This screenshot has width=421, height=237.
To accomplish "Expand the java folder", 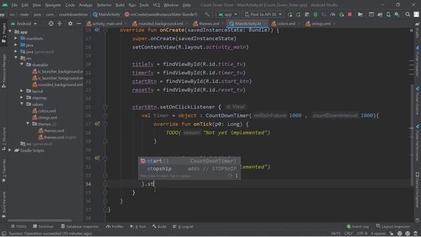I will [16, 45].
